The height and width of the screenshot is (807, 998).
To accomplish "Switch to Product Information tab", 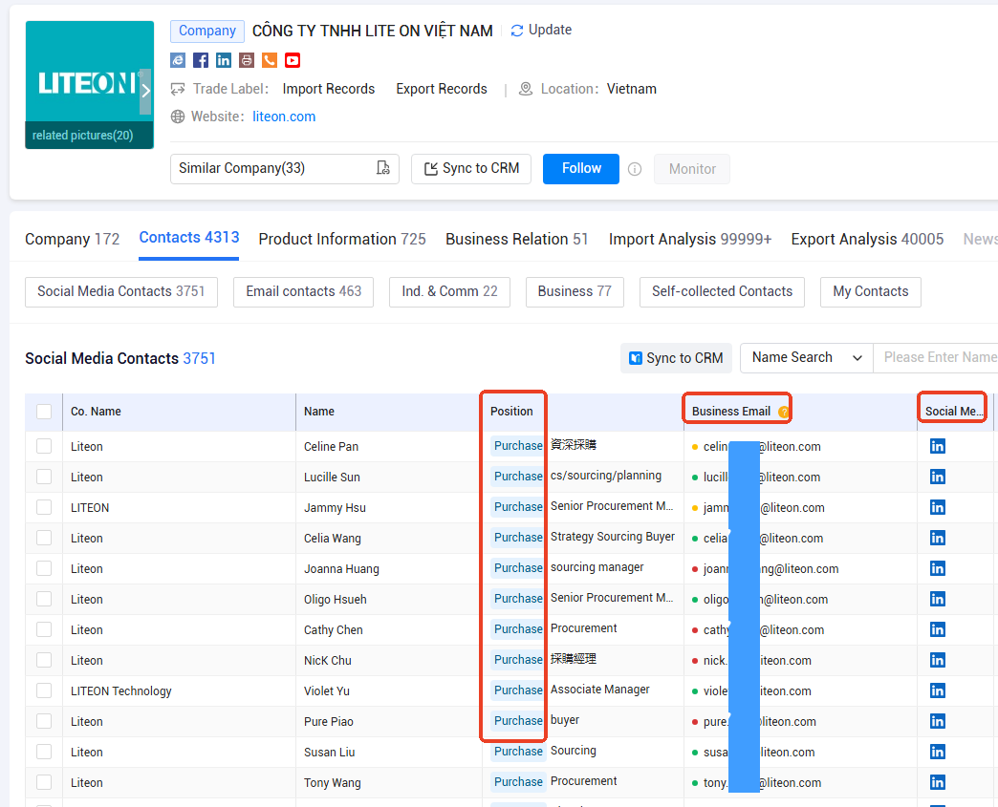I will click(x=342, y=239).
